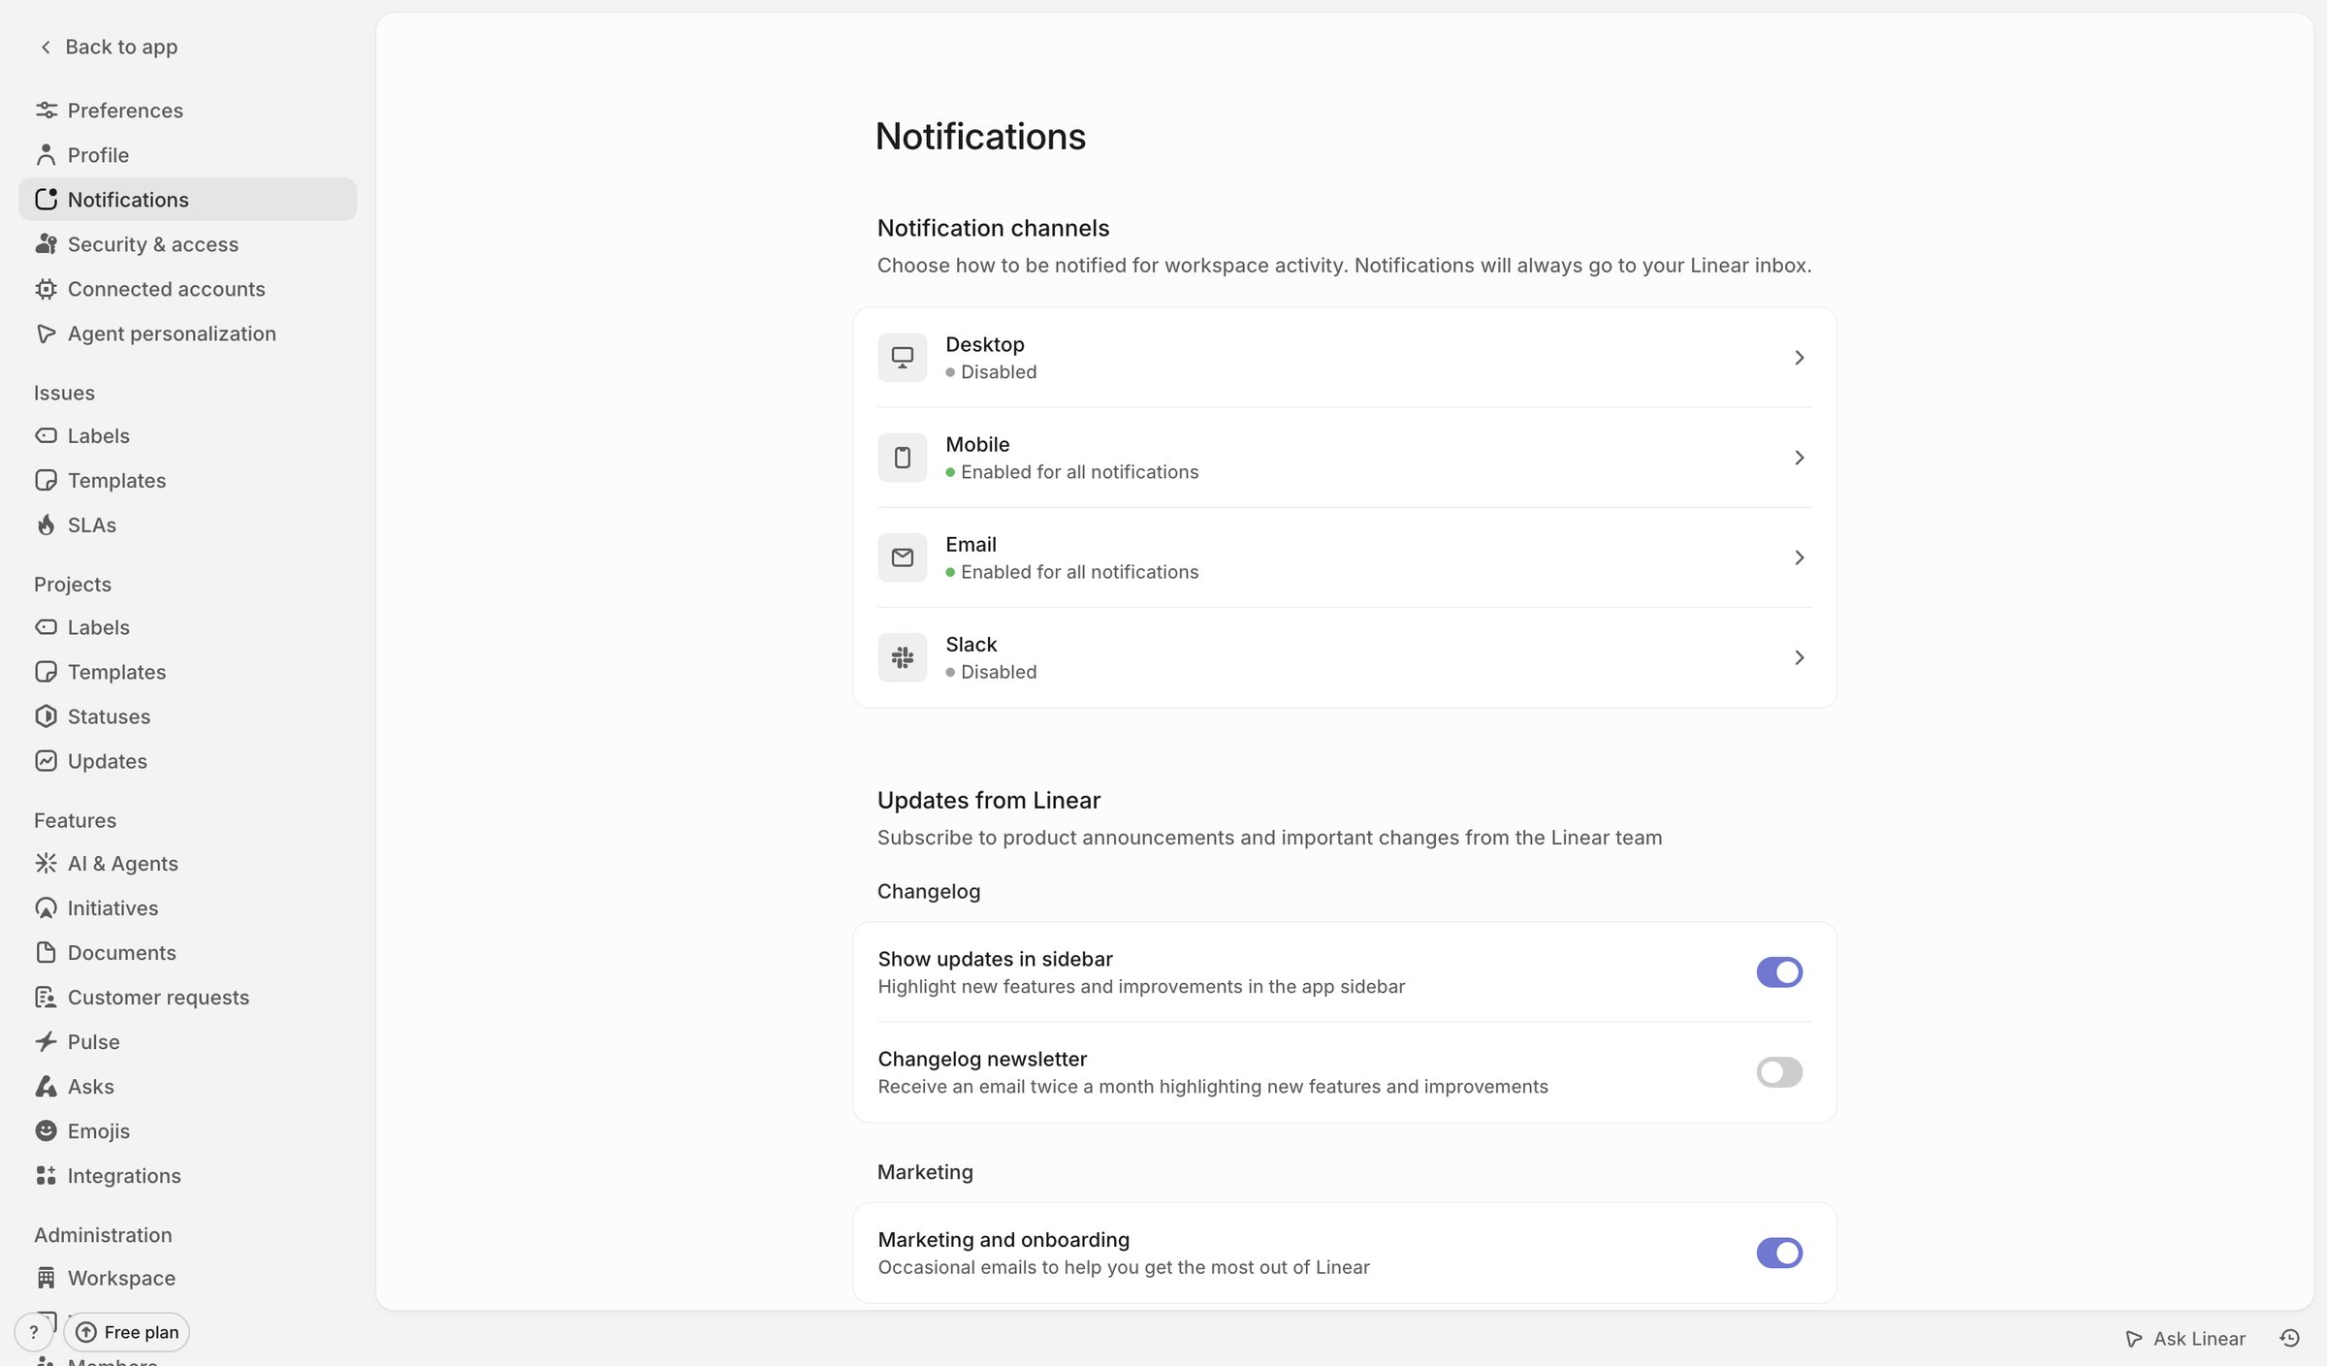Open project Updates settings
This screenshot has height=1366, width=2327.
pos(187,761)
